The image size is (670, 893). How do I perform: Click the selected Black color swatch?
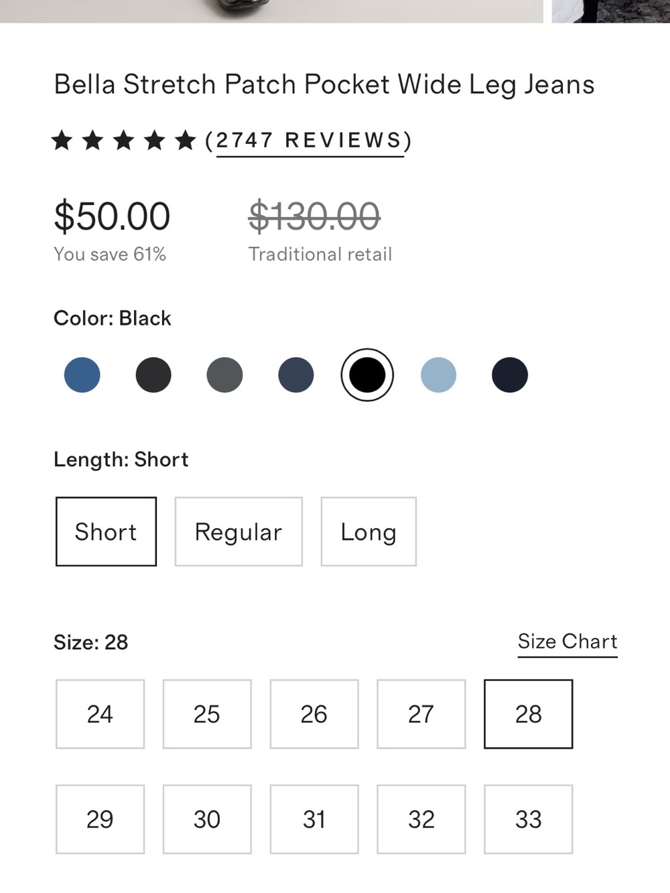(367, 374)
